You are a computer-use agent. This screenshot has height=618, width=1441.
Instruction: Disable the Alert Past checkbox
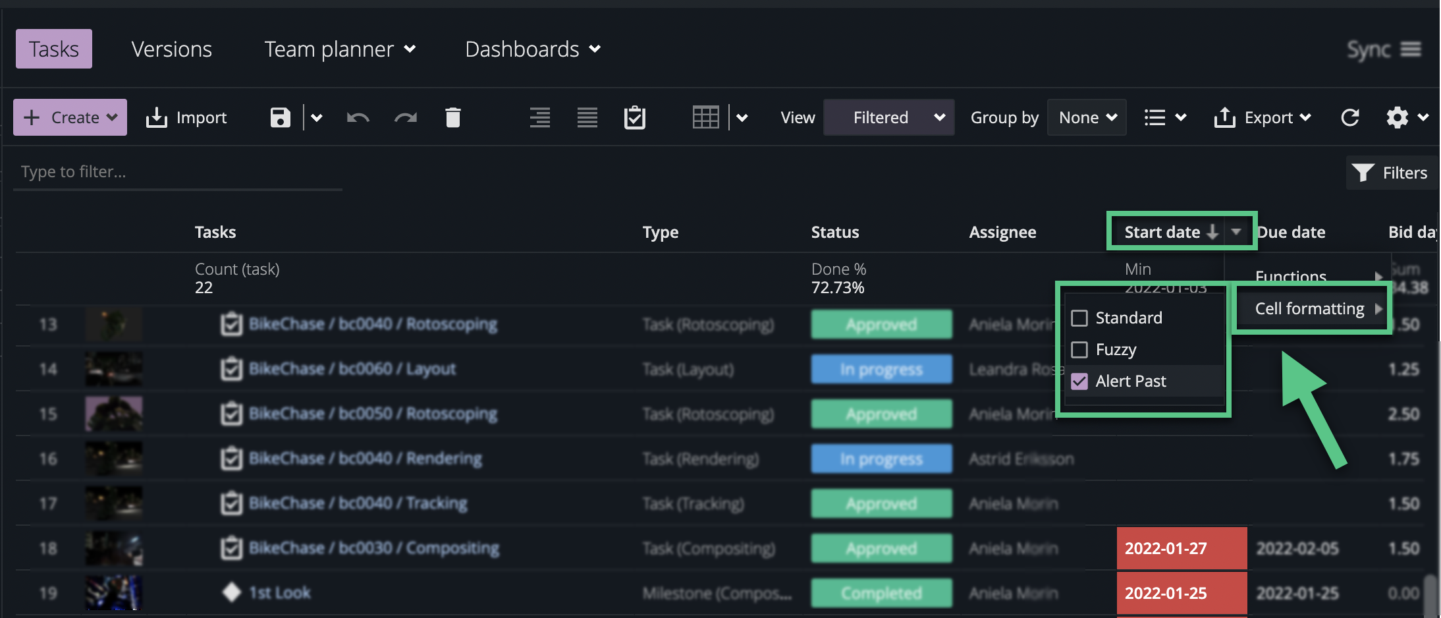click(1079, 381)
